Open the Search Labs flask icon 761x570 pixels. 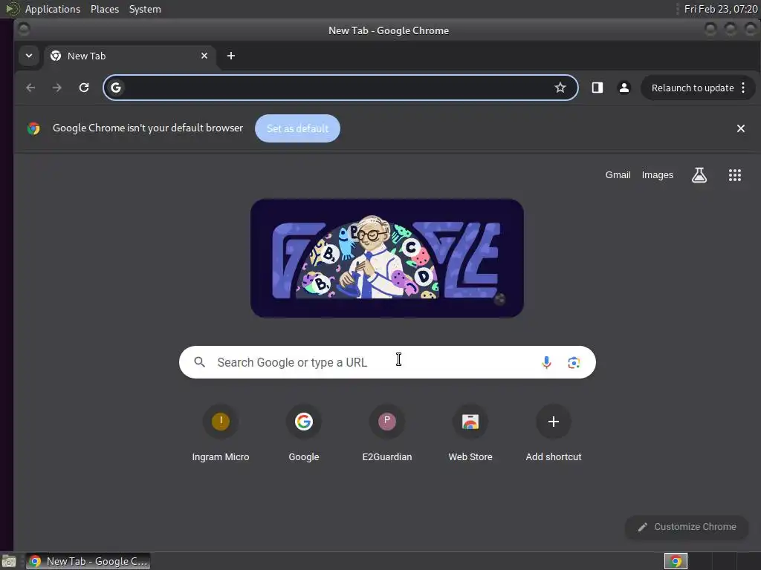pos(699,175)
